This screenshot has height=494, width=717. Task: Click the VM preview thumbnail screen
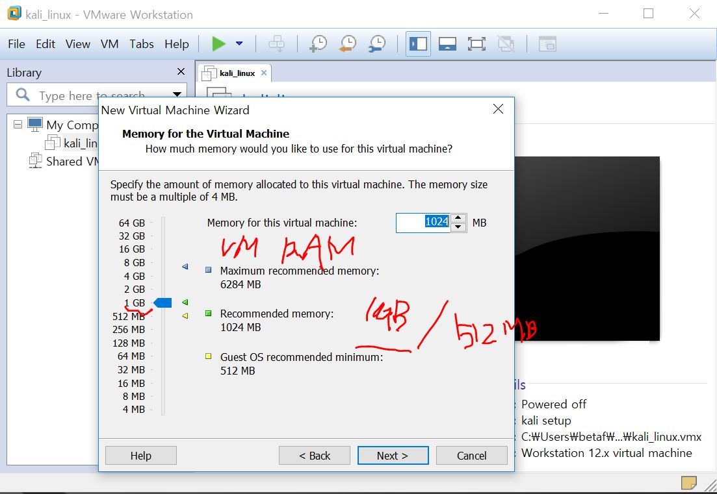click(587, 249)
